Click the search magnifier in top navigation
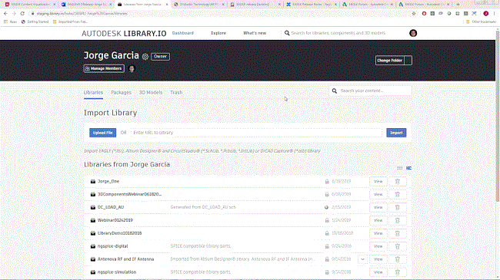The height and width of the screenshot is (280, 500). click(x=287, y=33)
